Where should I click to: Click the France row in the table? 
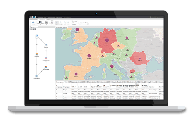[109, 97]
